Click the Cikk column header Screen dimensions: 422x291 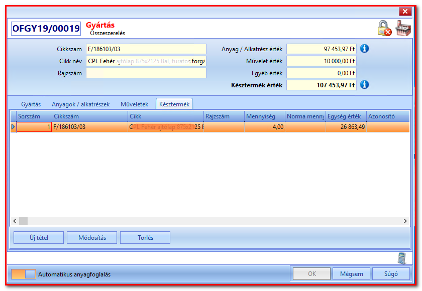[x=166, y=116]
